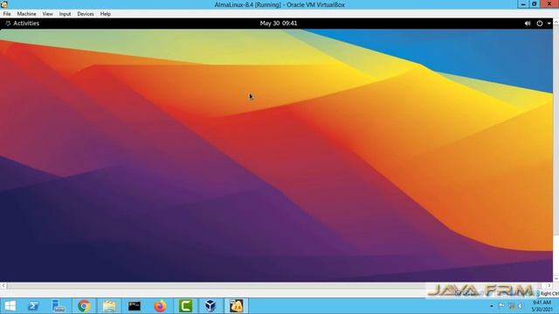Open the Devices menu
The image size is (559, 314).
(x=86, y=14)
